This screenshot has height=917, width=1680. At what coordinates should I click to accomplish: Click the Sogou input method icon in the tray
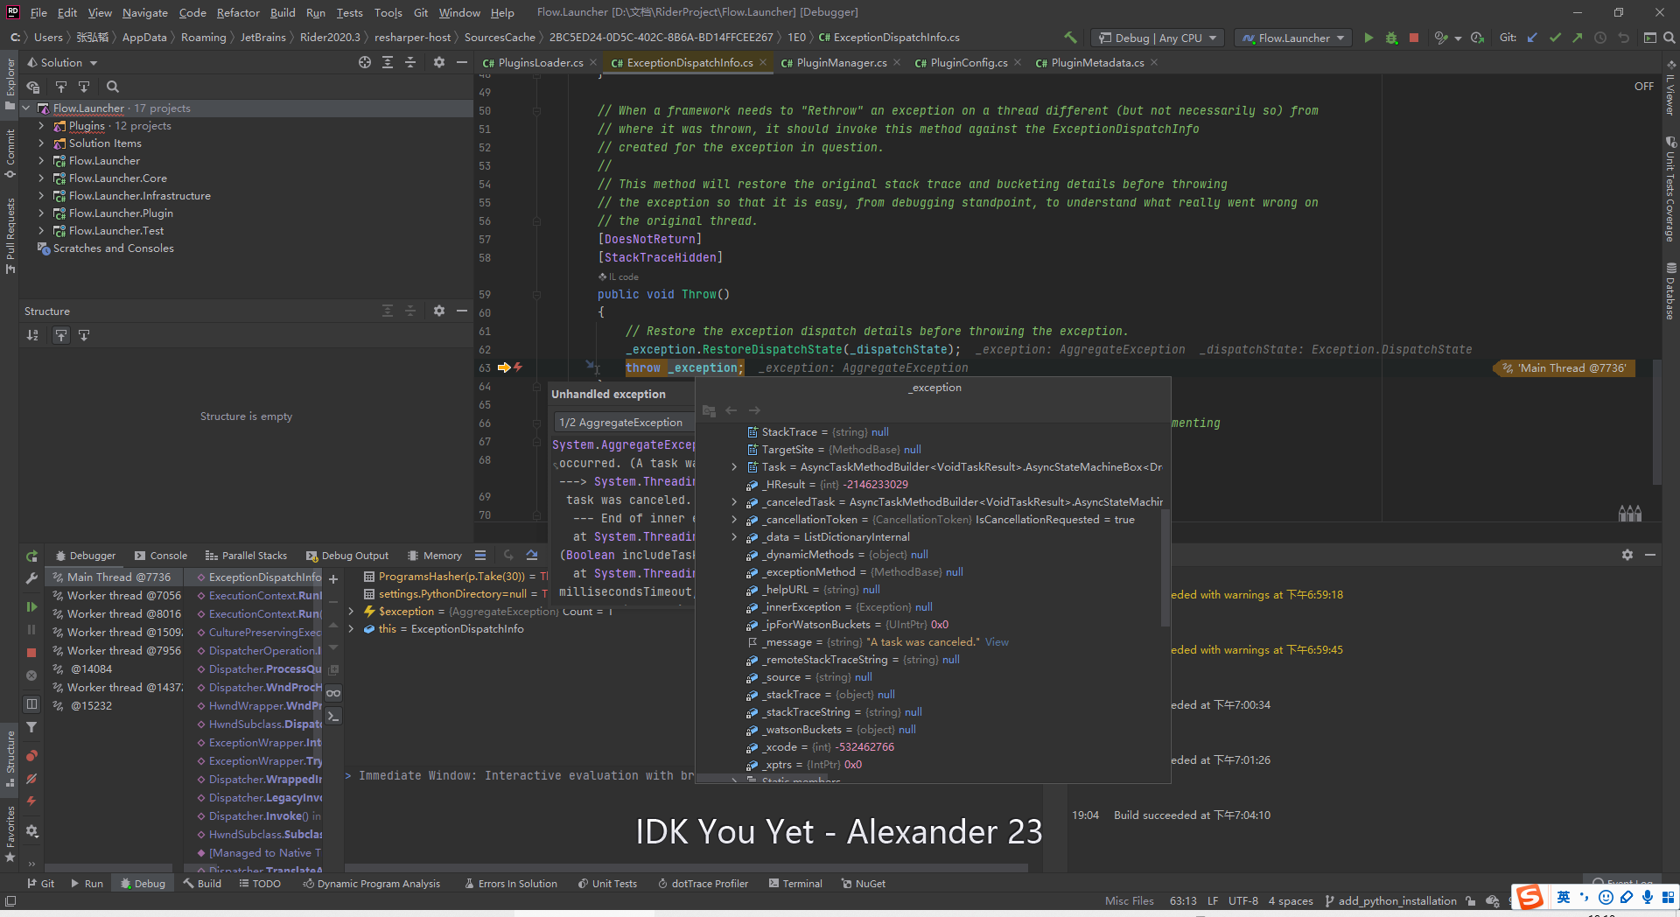click(1530, 898)
